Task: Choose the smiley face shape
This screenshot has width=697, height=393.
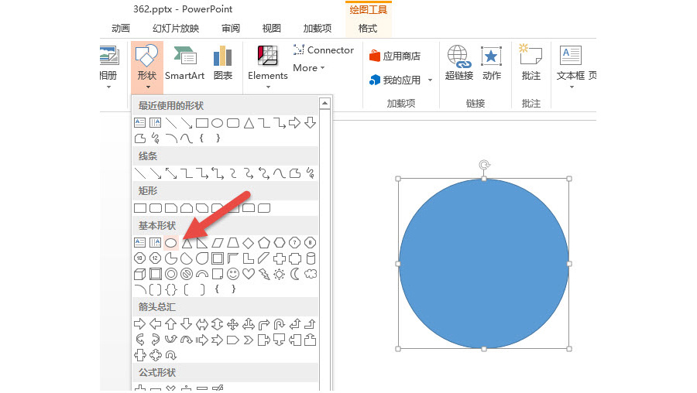Action: point(233,274)
